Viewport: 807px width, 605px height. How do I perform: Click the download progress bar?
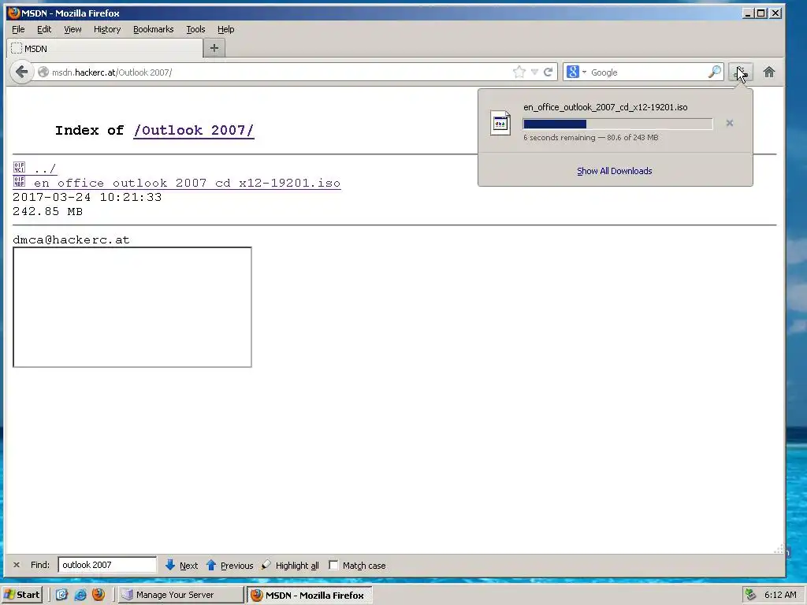618,124
